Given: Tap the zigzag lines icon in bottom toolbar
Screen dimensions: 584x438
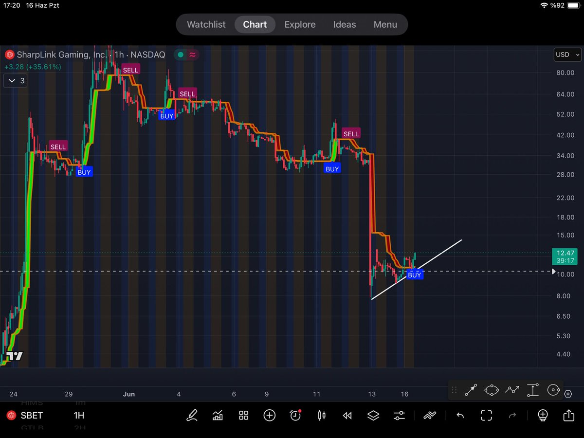Looking at the screenshot, I should [430, 415].
